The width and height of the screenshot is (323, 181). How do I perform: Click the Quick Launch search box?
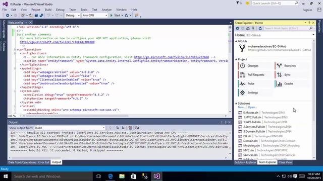[275, 4]
